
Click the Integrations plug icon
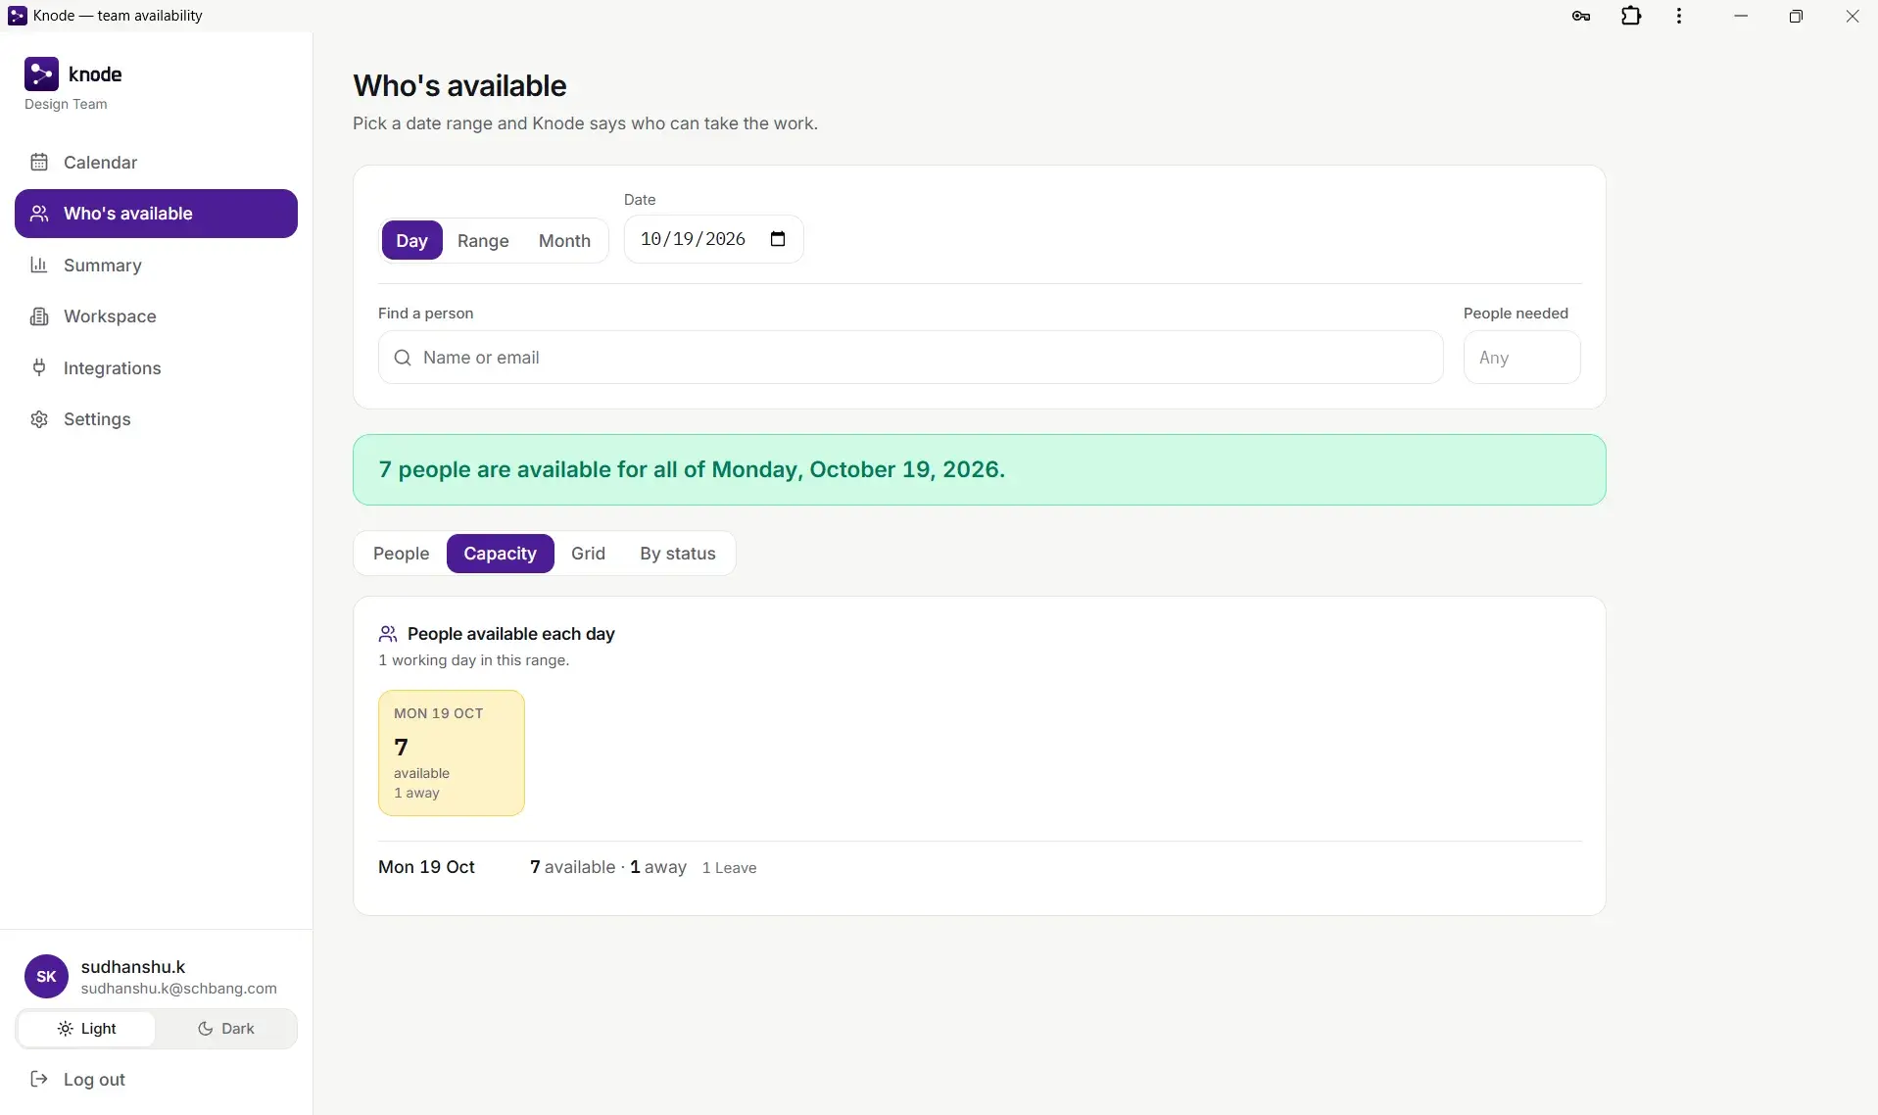click(x=39, y=368)
